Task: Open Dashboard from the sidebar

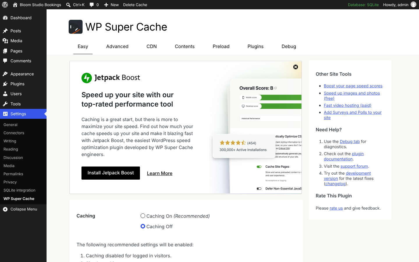Action: click(x=23, y=18)
